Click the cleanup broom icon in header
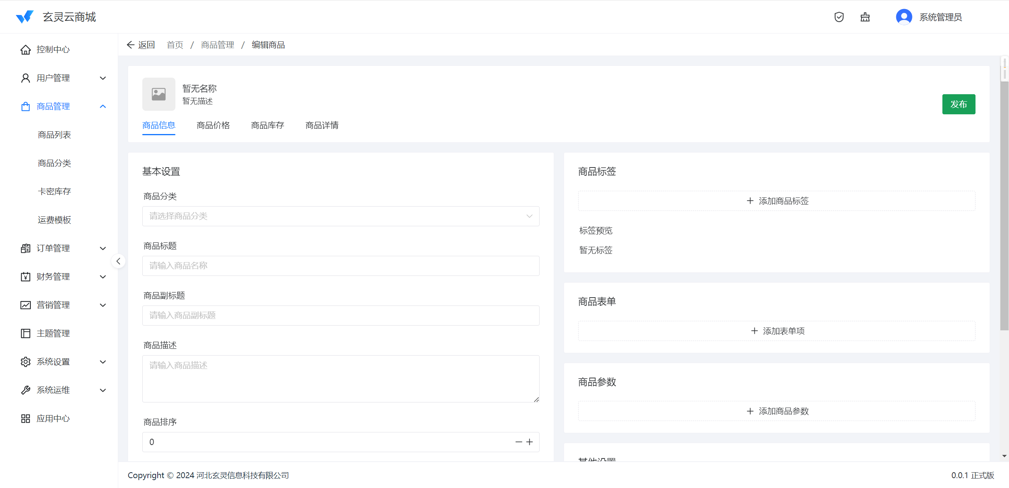The width and height of the screenshot is (1009, 488). click(x=865, y=17)
